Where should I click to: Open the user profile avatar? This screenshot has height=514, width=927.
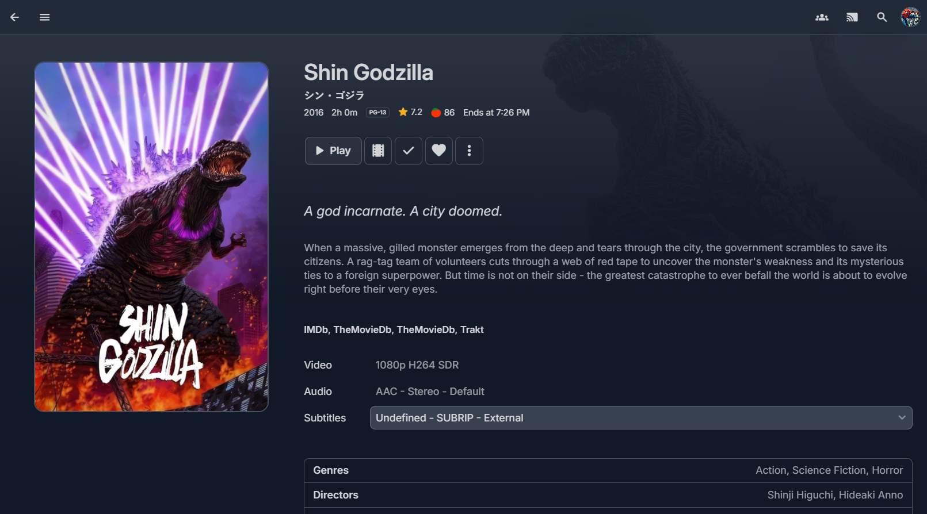910,17
